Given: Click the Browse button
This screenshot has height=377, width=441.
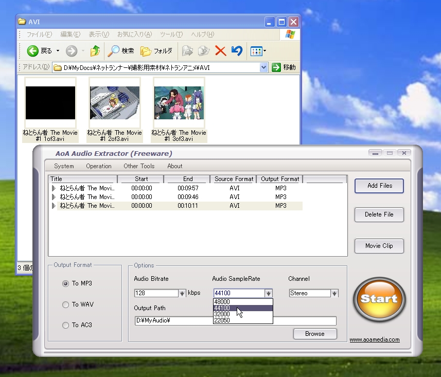Looking at the screenshot, I should 315,334.
